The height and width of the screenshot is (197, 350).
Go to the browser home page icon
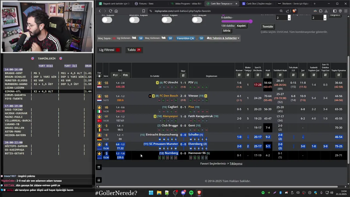(x=116, y=11)
